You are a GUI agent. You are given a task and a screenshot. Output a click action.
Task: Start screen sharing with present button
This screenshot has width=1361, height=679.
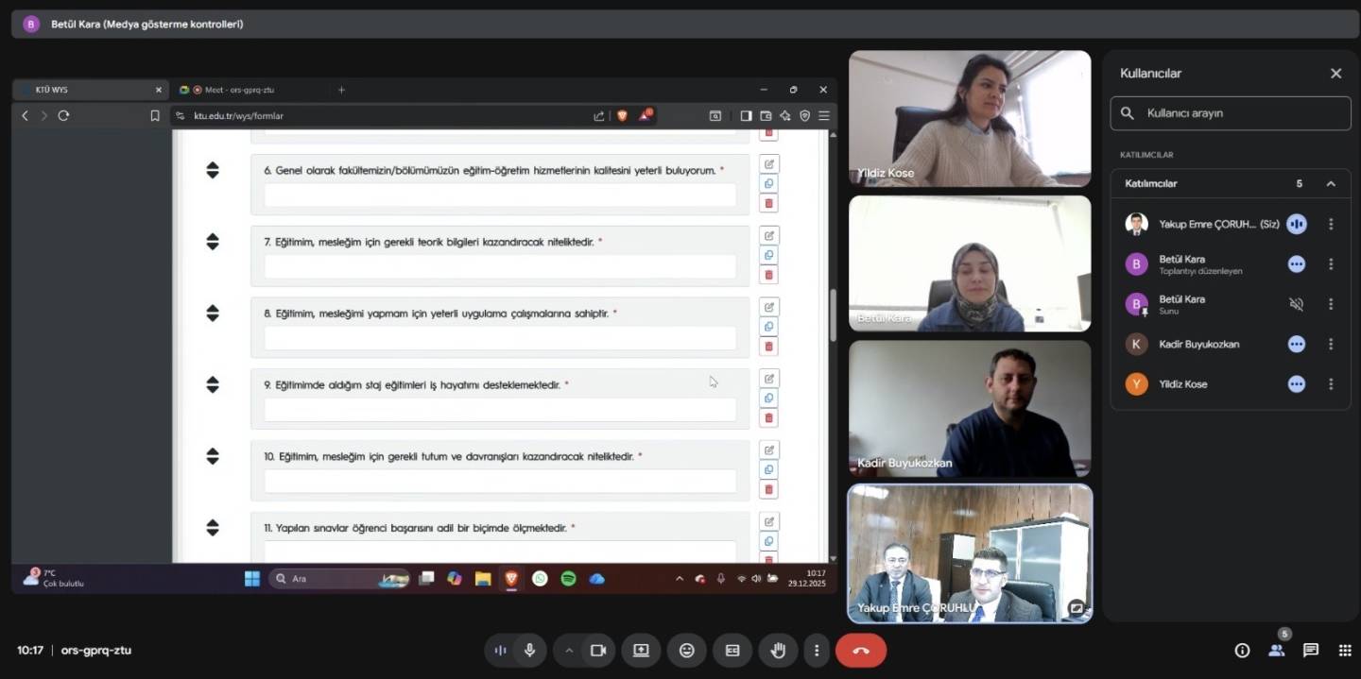pos(641,651)
